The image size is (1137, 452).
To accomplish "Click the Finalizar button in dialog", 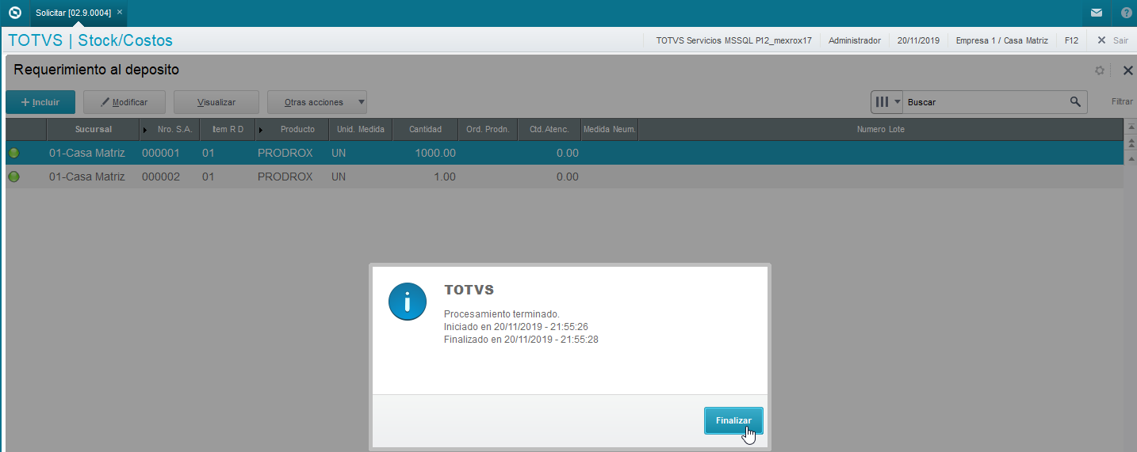I will click(733, 420).
